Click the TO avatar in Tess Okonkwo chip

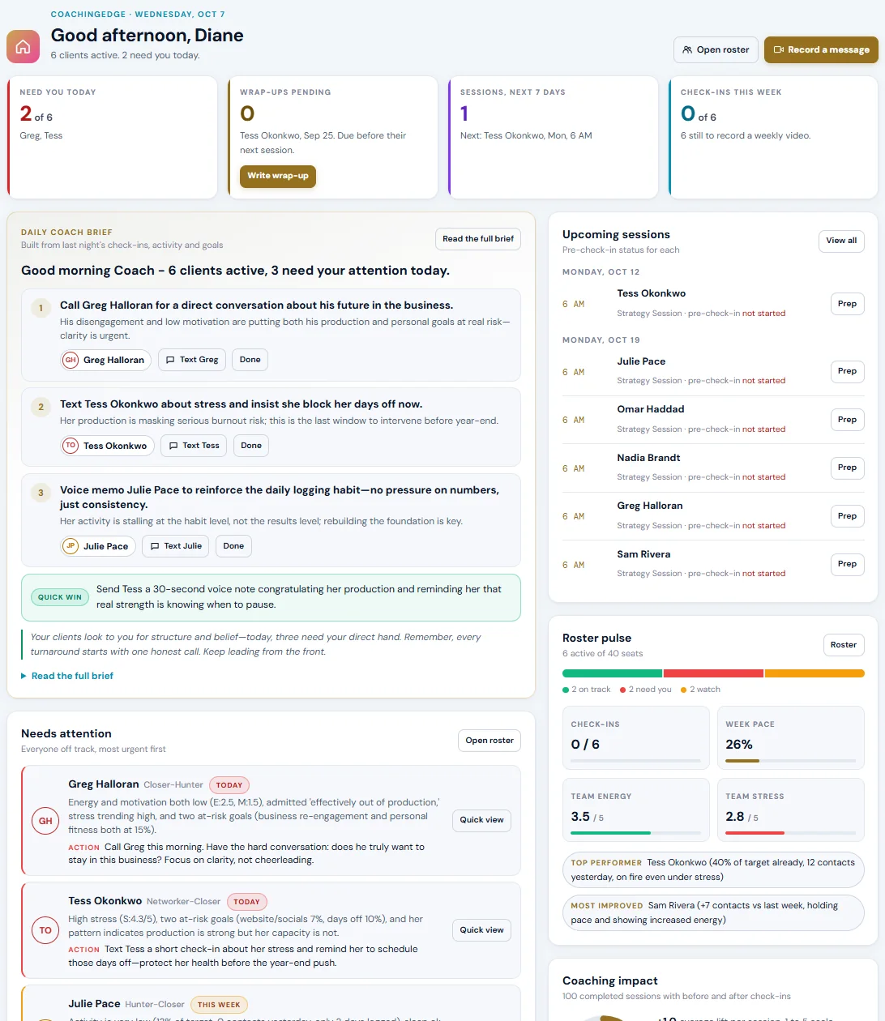point(71,446)
